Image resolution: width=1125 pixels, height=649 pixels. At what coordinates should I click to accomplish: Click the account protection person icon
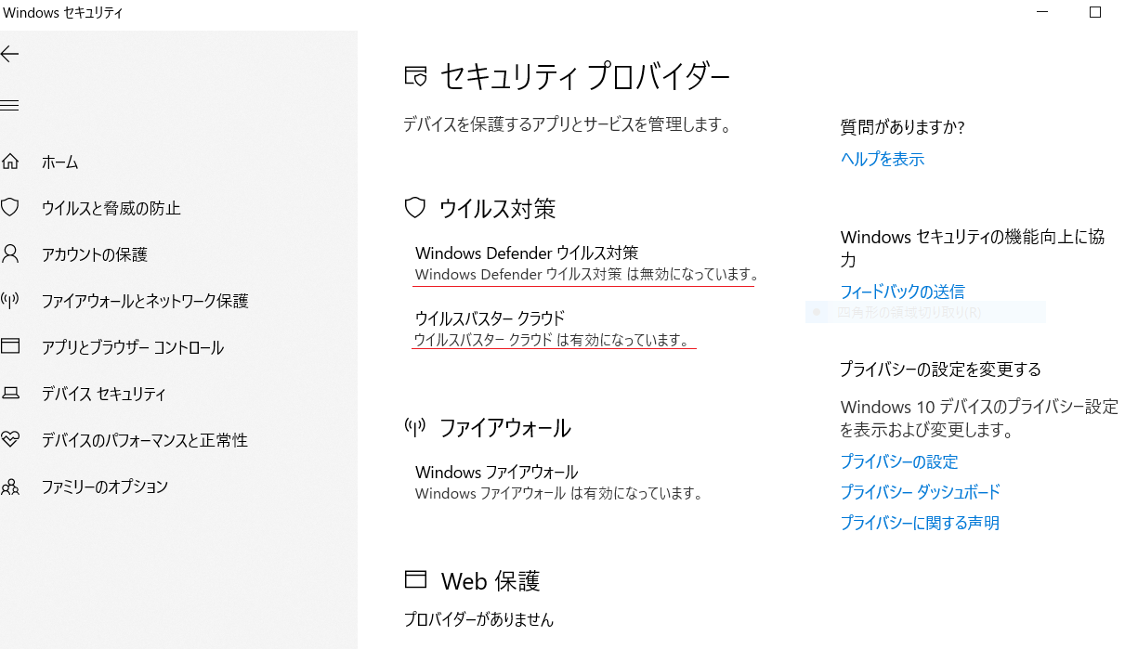point(10,253)
